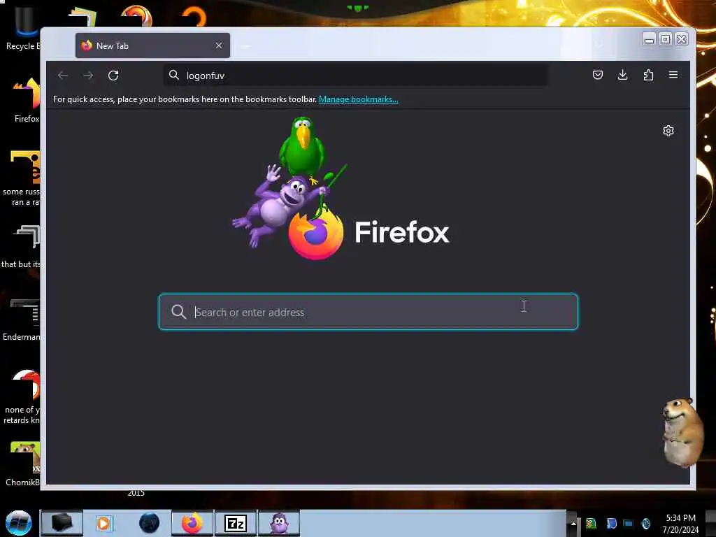Viewport: 716px width, 537px height.
Task: Select the 'none of y' desktop icon
Action: 22,396
